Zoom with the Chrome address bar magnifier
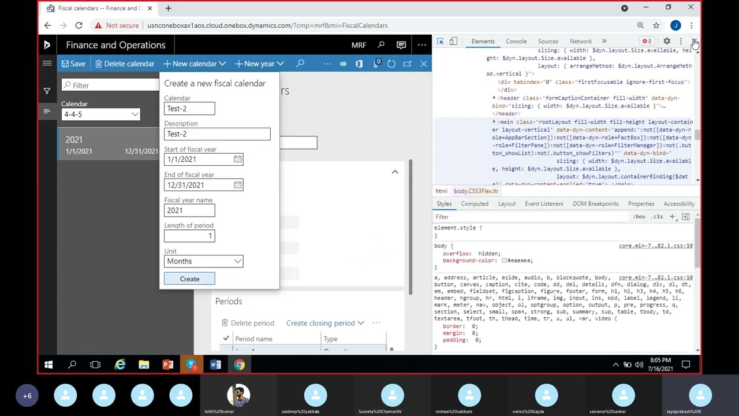This screenshot has width=739, height=416. pyautogui.click(x=640, y=25)
